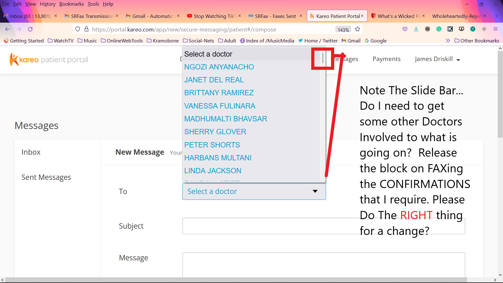Image resolution: width=503 pixels, height=283 pixels.
Task: Open the File menu
Action: pyautogui.click(x=6, y=4)
